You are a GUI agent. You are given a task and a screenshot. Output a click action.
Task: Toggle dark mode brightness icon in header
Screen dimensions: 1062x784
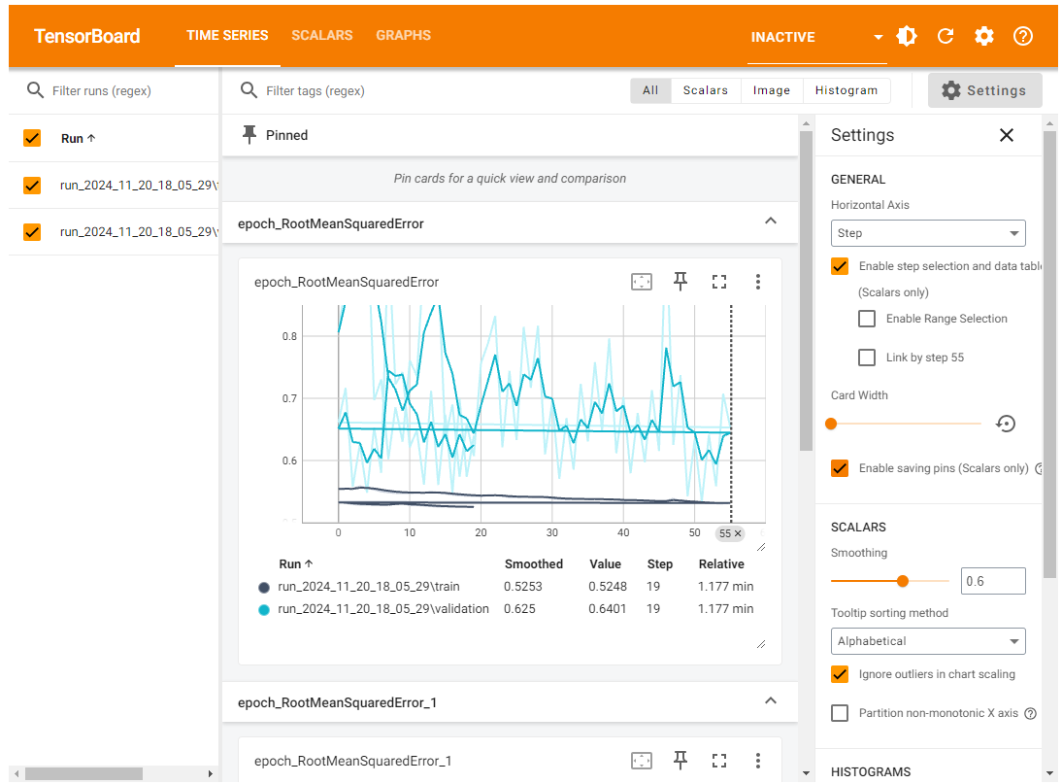coord(907,36)
